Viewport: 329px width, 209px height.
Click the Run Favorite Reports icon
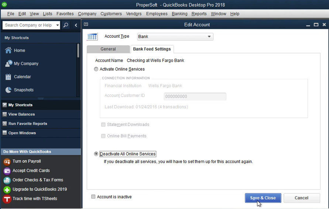click(4, 124)
